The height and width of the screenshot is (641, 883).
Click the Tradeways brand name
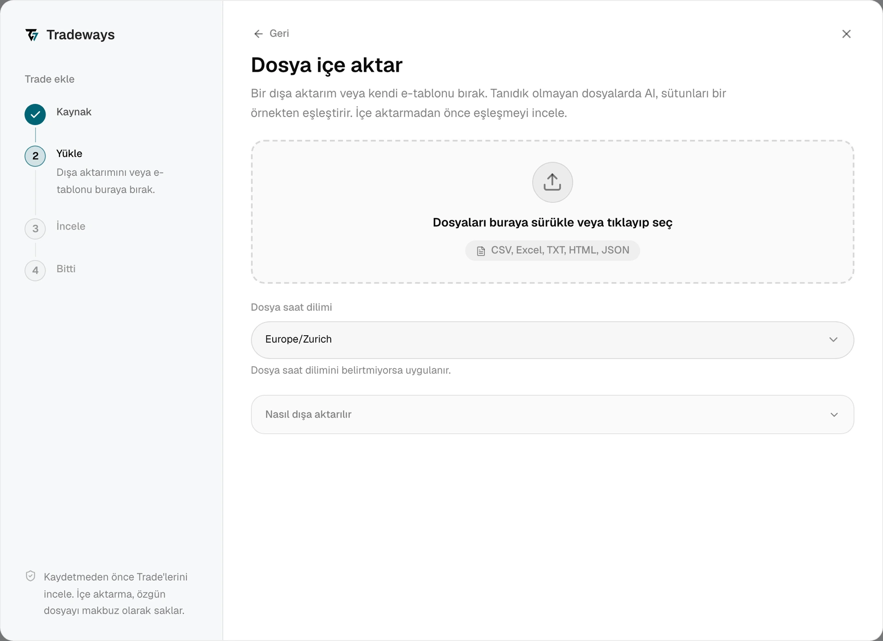click(x=80, y=35)
